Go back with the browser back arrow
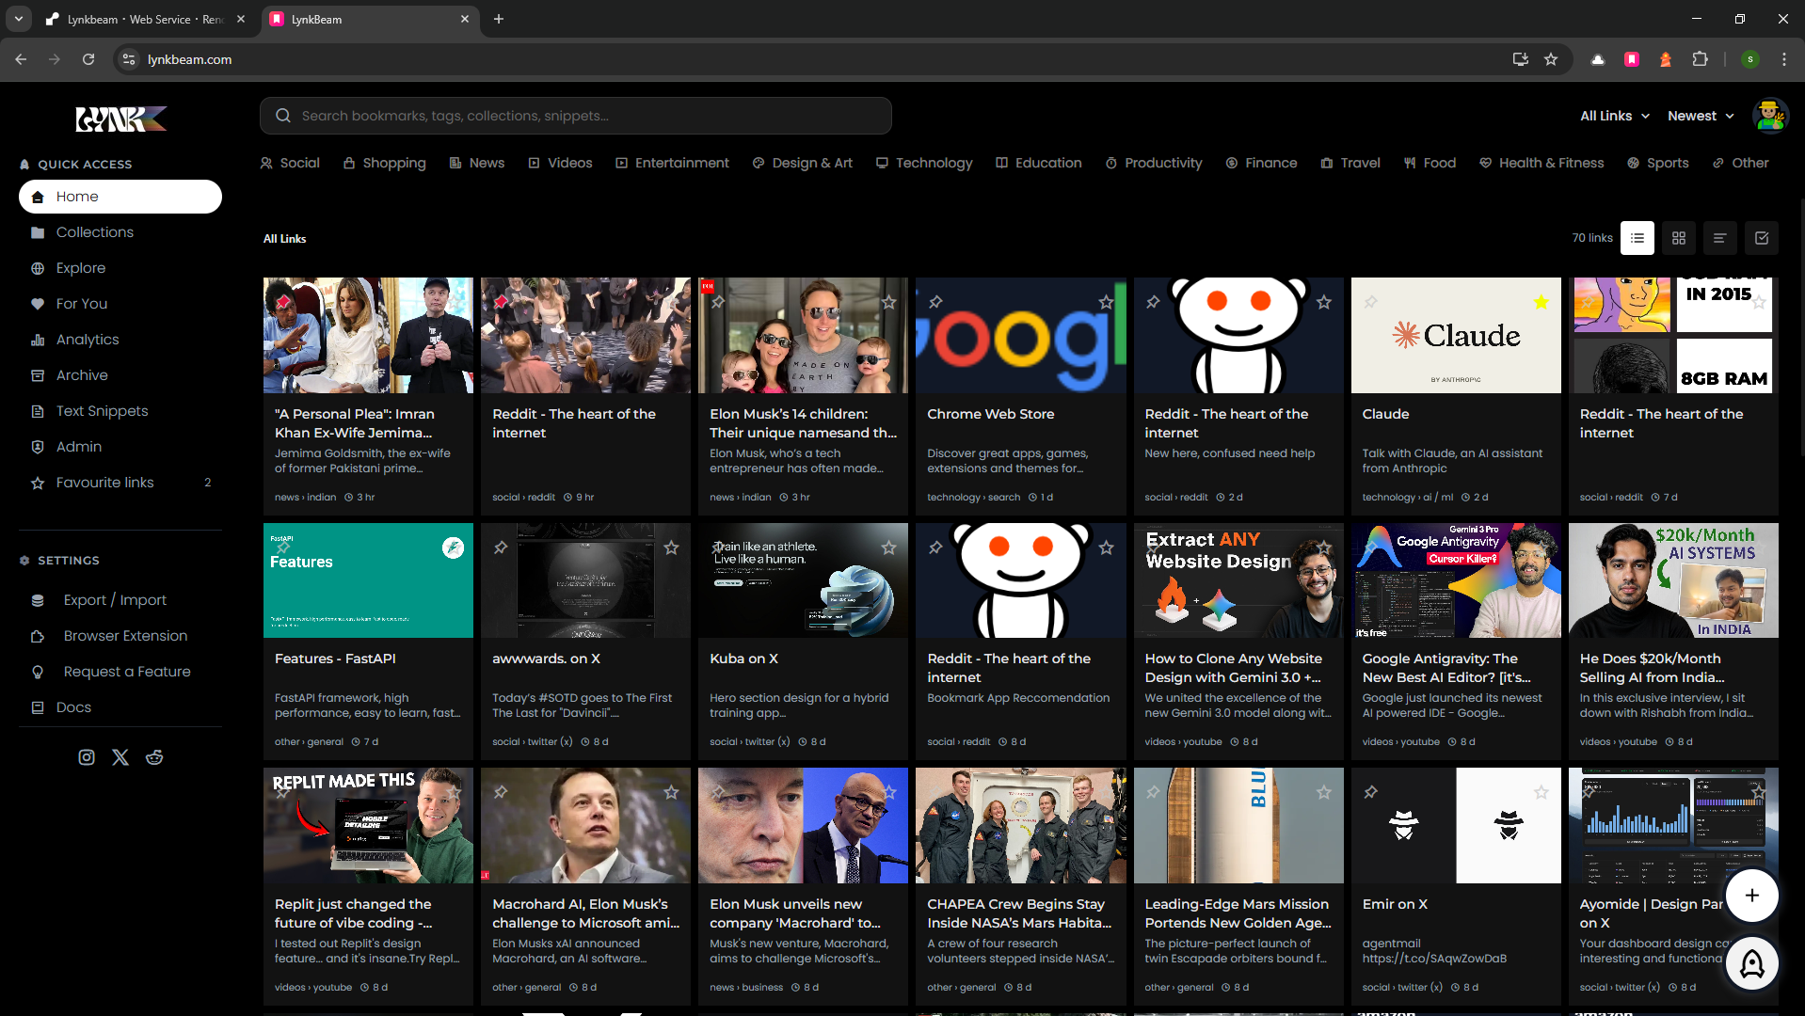1805x1016 pixels. point(21,59)
